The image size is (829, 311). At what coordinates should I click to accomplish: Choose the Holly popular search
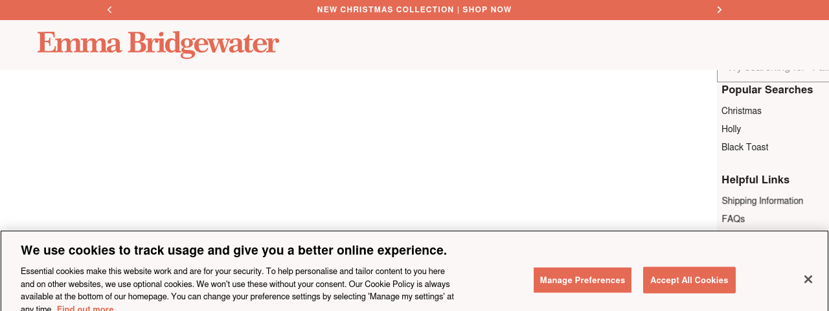pyautogui.click(x=731, y=129)
